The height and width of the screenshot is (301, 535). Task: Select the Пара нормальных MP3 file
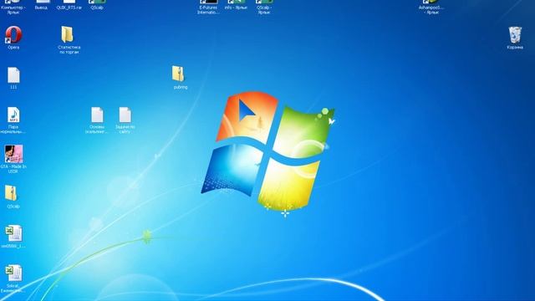pyautogui.click(x=13, y=120)
